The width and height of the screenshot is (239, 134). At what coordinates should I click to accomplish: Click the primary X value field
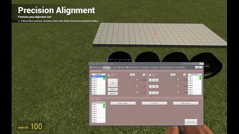pos(145,80)
